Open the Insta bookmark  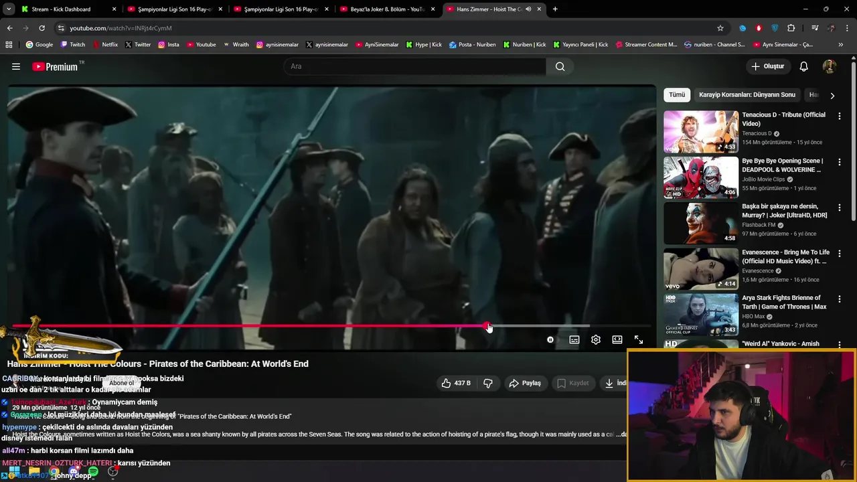click(x=169, y=45)
